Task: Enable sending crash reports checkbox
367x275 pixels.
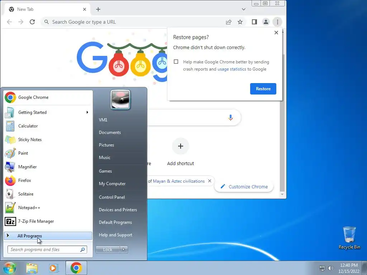Action: (176, 62)
